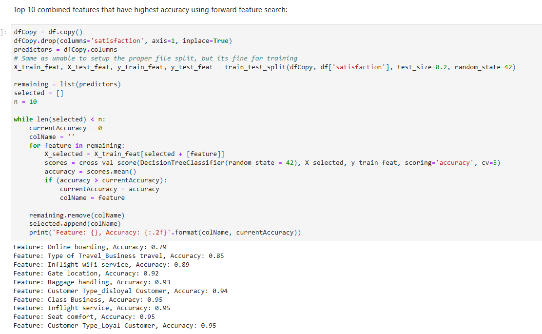Click the print statement with format string
Screen dimensions: 542x334
(165, 233)
